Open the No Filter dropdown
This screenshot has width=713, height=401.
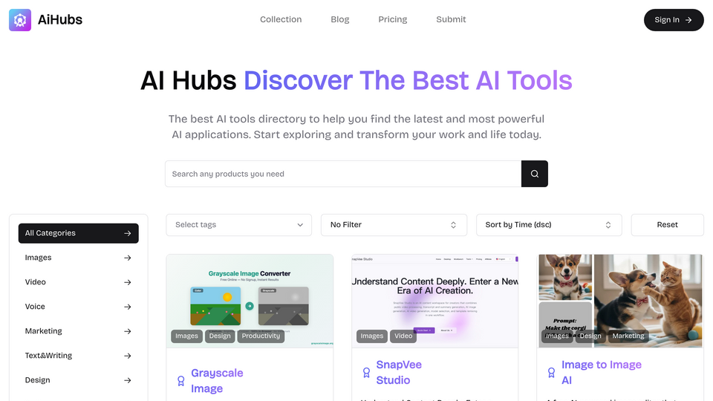click(394, 225)
